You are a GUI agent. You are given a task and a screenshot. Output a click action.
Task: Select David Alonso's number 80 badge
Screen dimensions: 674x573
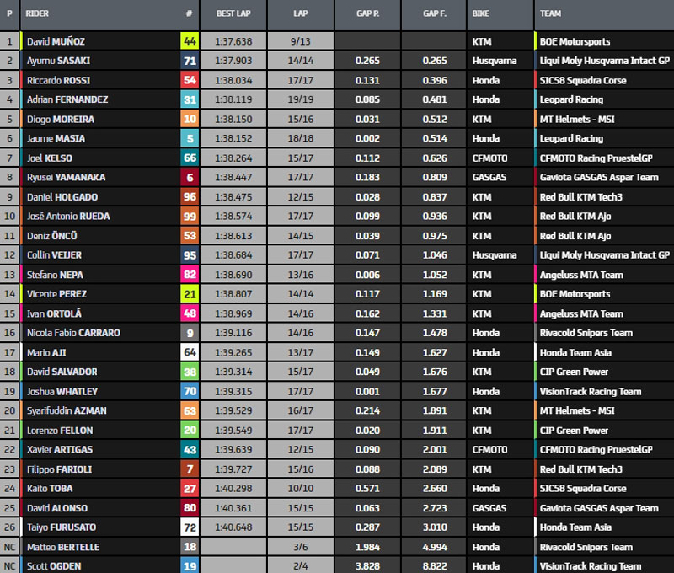(x=190, y=508)
